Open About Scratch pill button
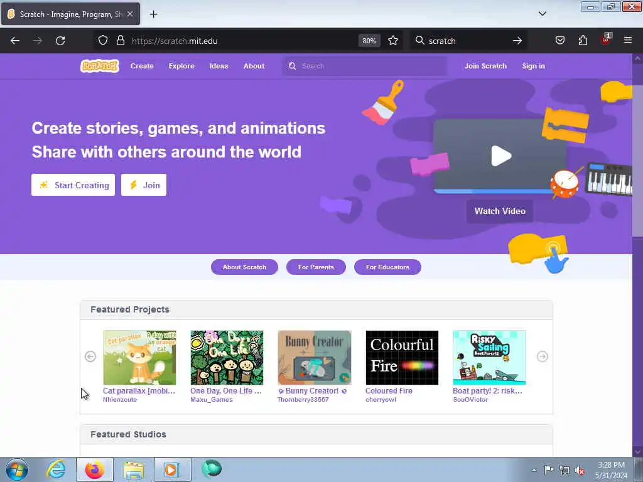Screen dimensions: 643x482 [244, 267]
